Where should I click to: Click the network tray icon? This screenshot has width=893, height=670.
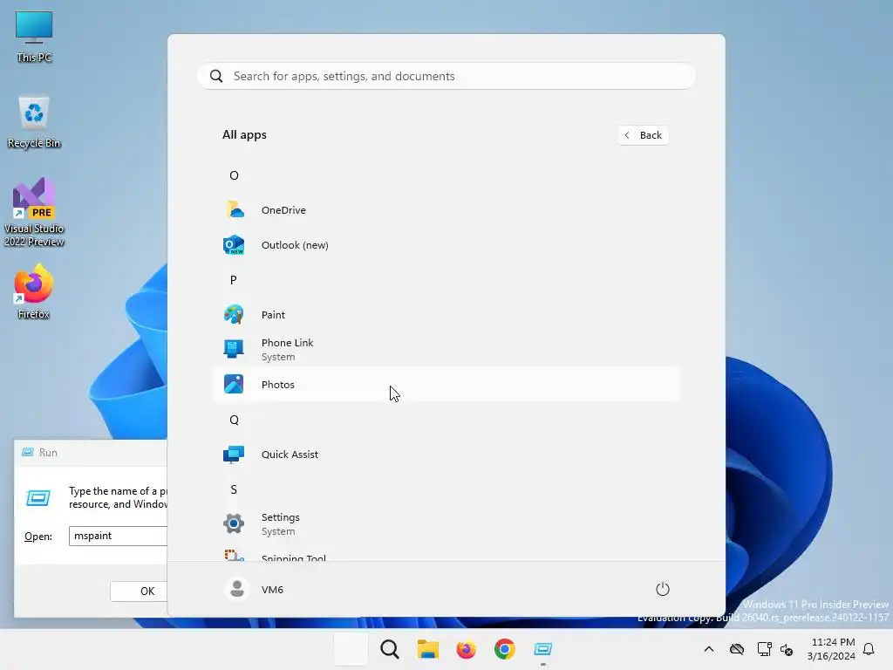[764, 649]
